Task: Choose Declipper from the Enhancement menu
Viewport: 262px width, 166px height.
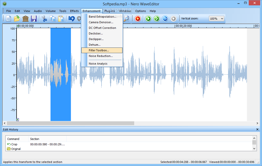Action: pos(102,39)
